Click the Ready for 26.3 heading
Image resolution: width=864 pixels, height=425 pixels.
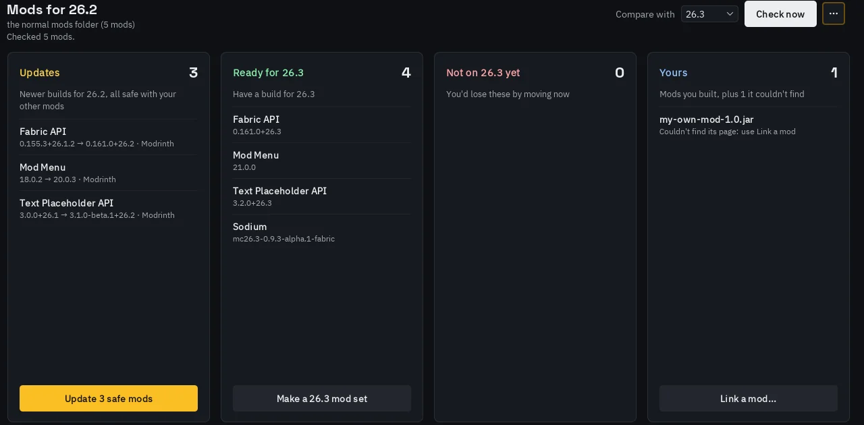click(x=268, y=72)
